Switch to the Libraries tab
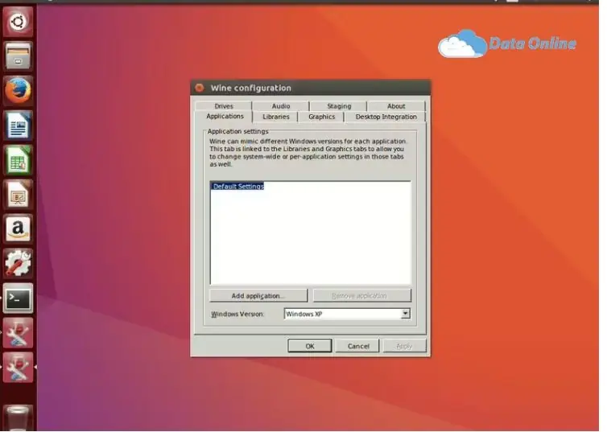 pos(275,117)
